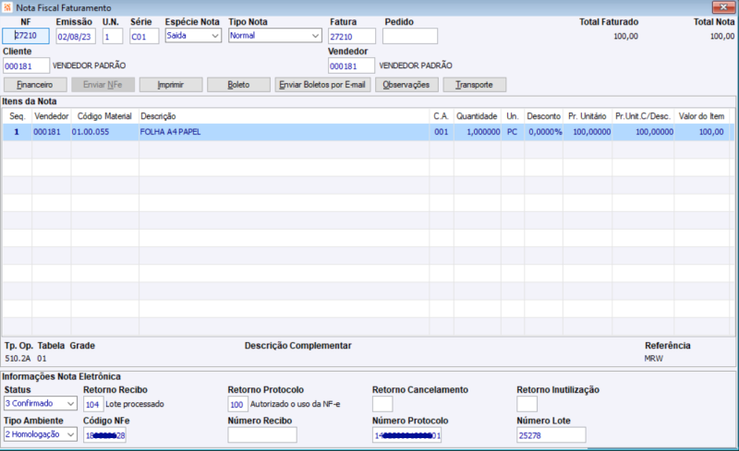The image size is (739, 451).
Task: Click the Vendedor code field
Action: tap(351, 65)
